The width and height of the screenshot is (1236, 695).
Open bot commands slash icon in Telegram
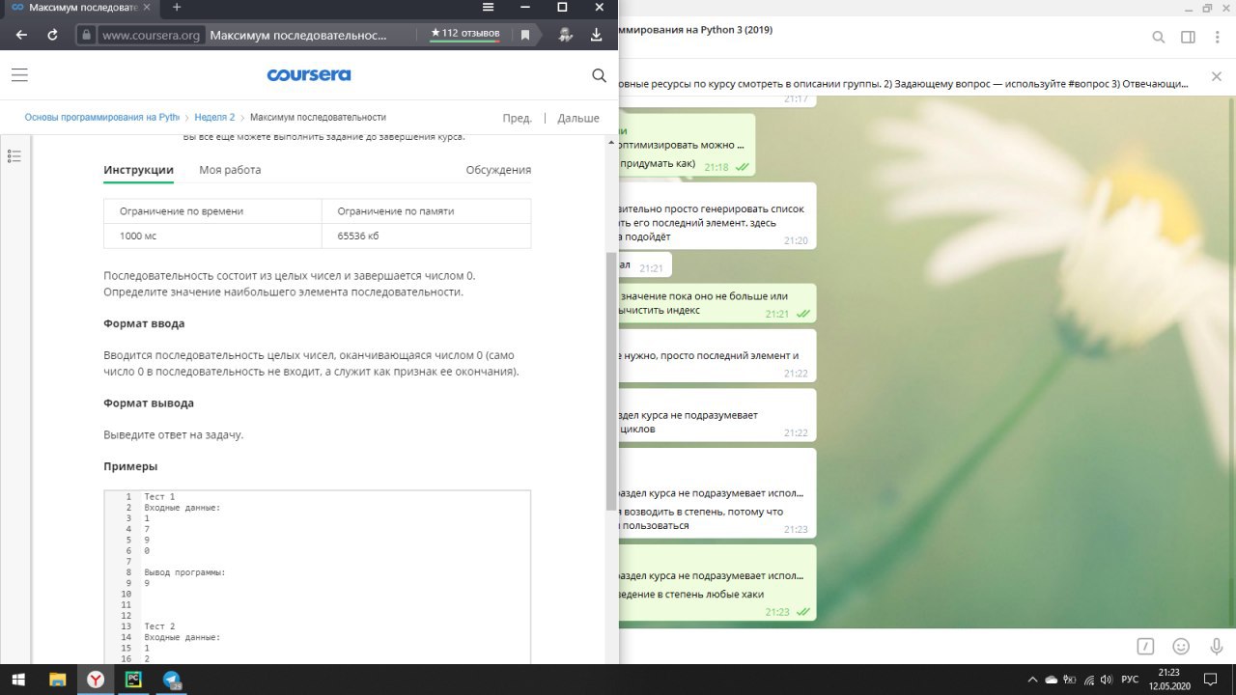(x=1145, y=647)
